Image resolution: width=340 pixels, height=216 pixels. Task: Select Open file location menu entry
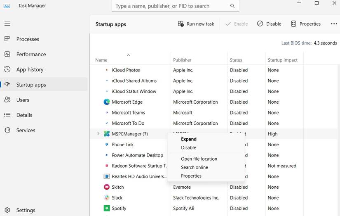[x=199, y=159]
